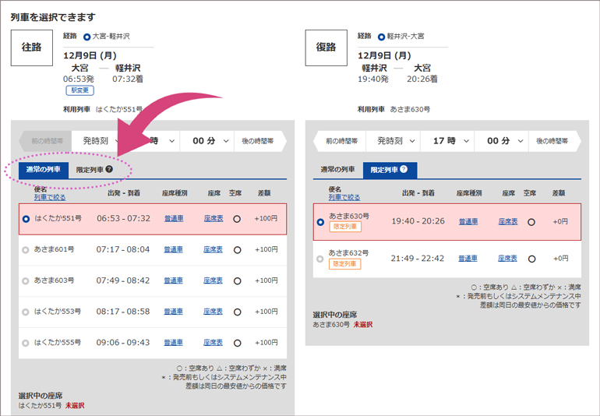Open 座席表 link for あさま630号
This screenshot has height=416, width=600.
click(508, 221)
